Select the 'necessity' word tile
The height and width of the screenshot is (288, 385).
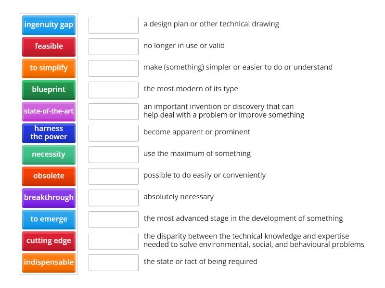pyautogui.click(x=49, y=155)
